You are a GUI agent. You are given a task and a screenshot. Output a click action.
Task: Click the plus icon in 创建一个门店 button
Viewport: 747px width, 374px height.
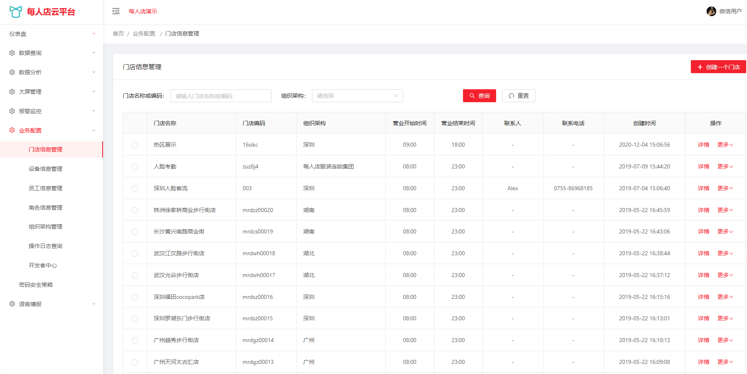coord(700,67)
